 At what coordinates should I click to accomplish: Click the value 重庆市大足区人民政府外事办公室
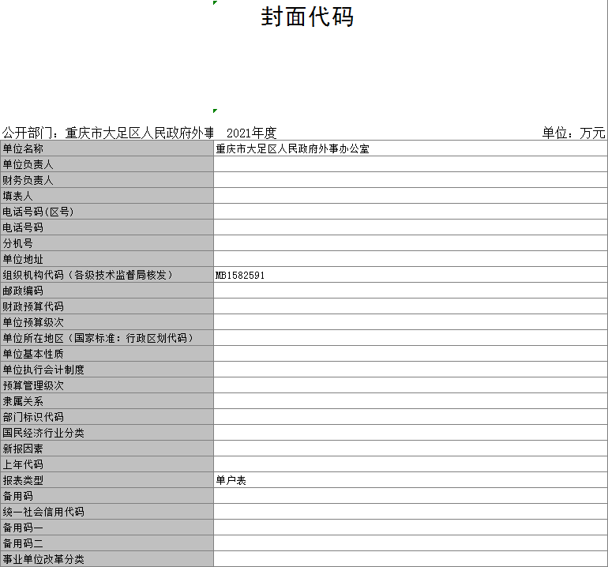292,148
